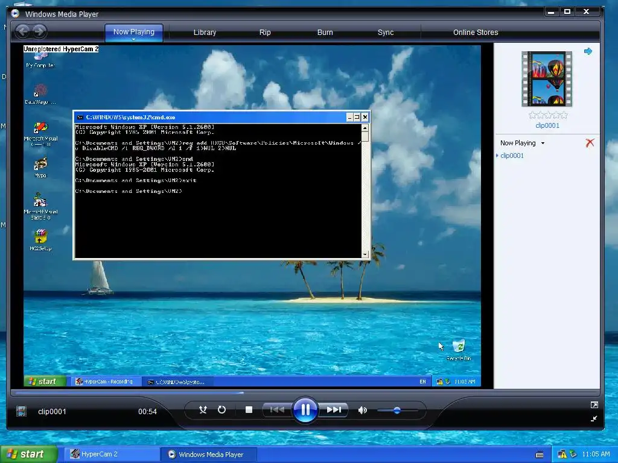Click the blue arrow above playlist pane

point(588,51)
